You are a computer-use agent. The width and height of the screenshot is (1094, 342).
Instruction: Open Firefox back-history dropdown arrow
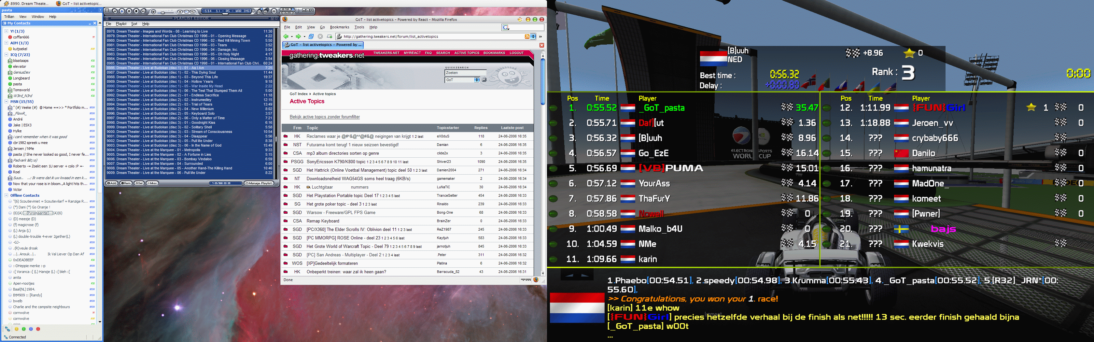[x=292, y=36]
